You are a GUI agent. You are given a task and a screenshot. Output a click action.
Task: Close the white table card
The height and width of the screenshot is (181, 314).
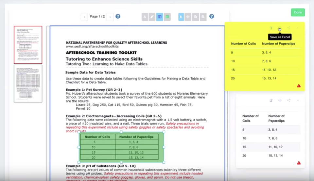[298, 100]
